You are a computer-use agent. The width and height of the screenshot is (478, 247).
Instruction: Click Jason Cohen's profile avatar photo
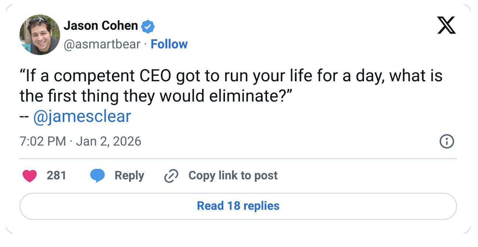pyautogui.click(x=39, y=35)
